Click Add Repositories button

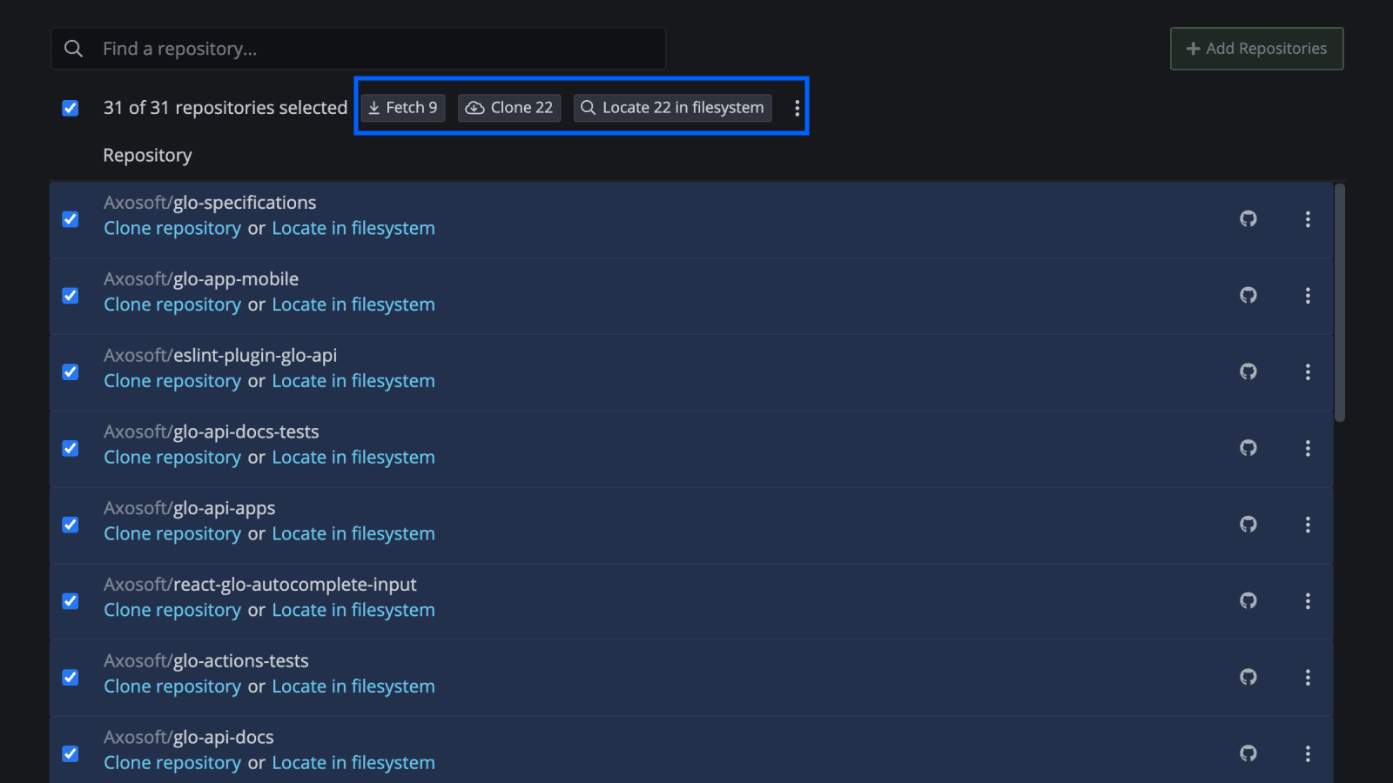click(x=1256, y=49)
